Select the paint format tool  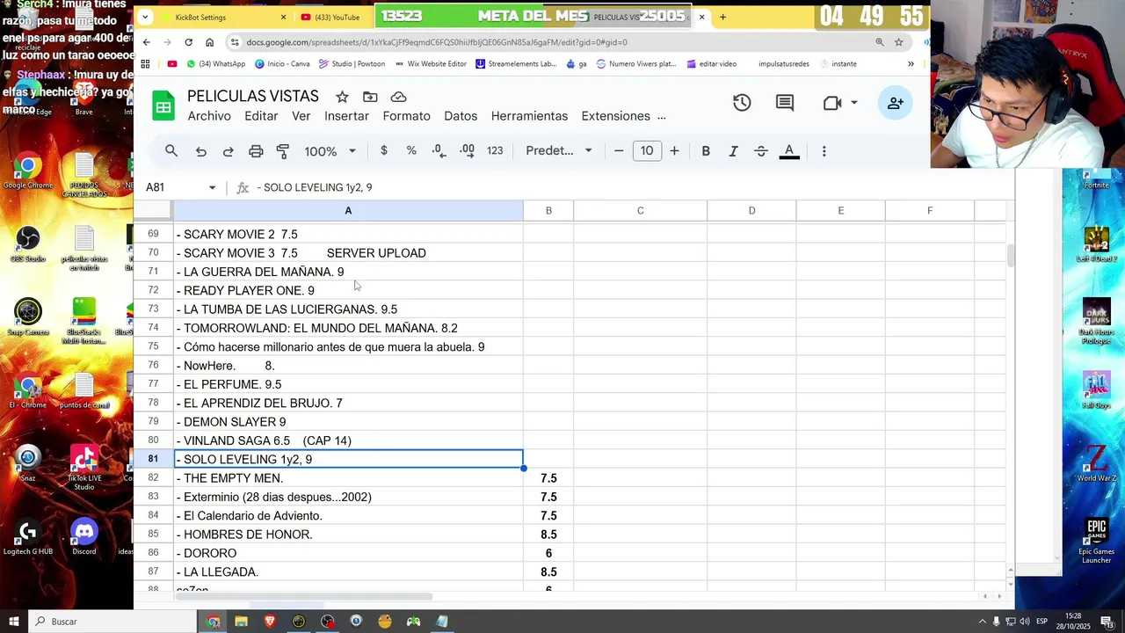(283, 151)
